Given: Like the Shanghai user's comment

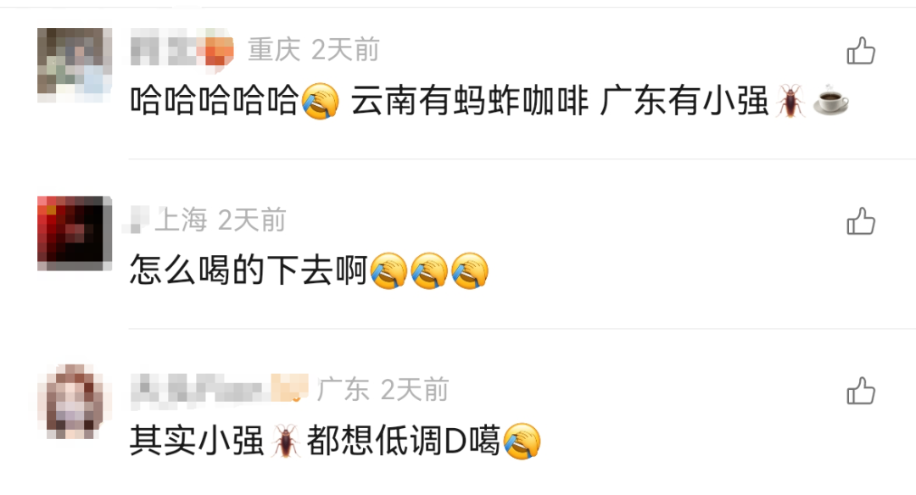Looking at the screenshot, I should click(861, 221).
